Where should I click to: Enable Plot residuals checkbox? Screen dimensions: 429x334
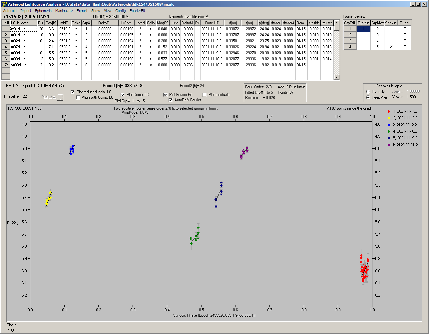click(x=205, y=95)
